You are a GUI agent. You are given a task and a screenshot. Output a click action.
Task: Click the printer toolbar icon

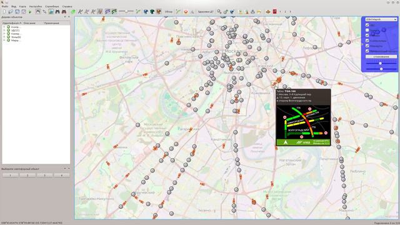pyautogui.click(x=252, y=12)
